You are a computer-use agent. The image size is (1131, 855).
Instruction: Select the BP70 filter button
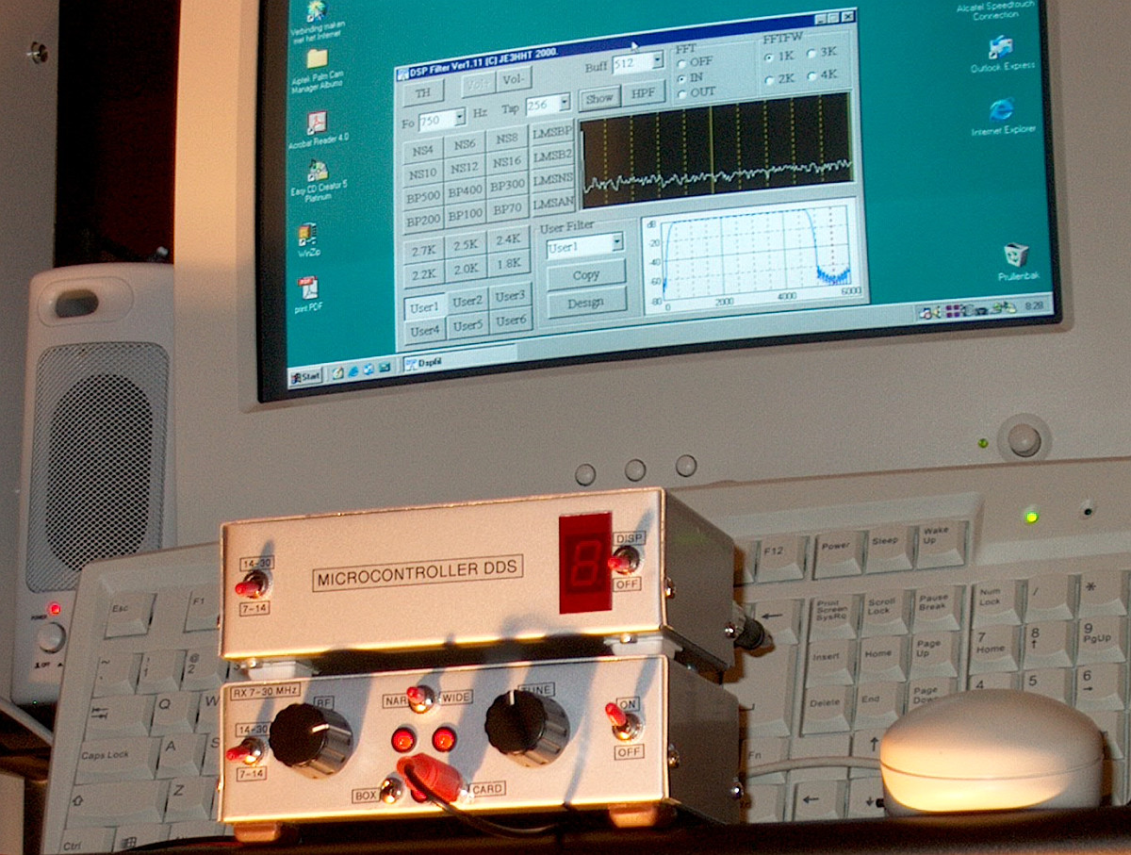507,208
